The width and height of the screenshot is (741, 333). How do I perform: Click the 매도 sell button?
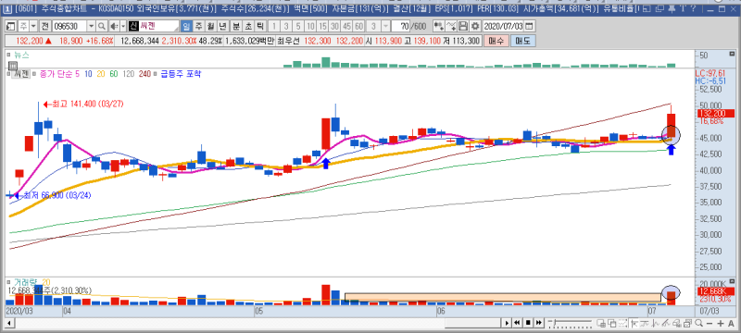pyautogui.click(x=523, y=41)
